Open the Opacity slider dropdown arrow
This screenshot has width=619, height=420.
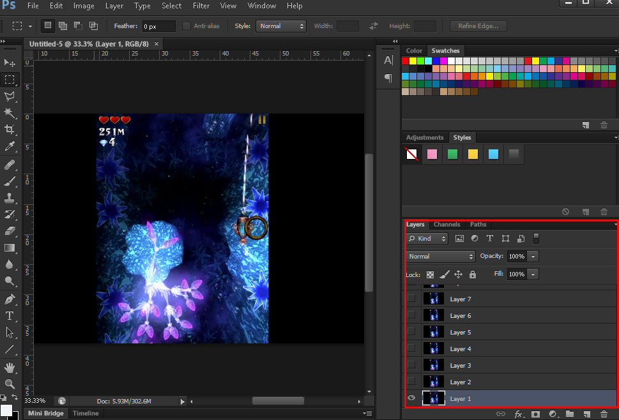[x=533, y=257]
